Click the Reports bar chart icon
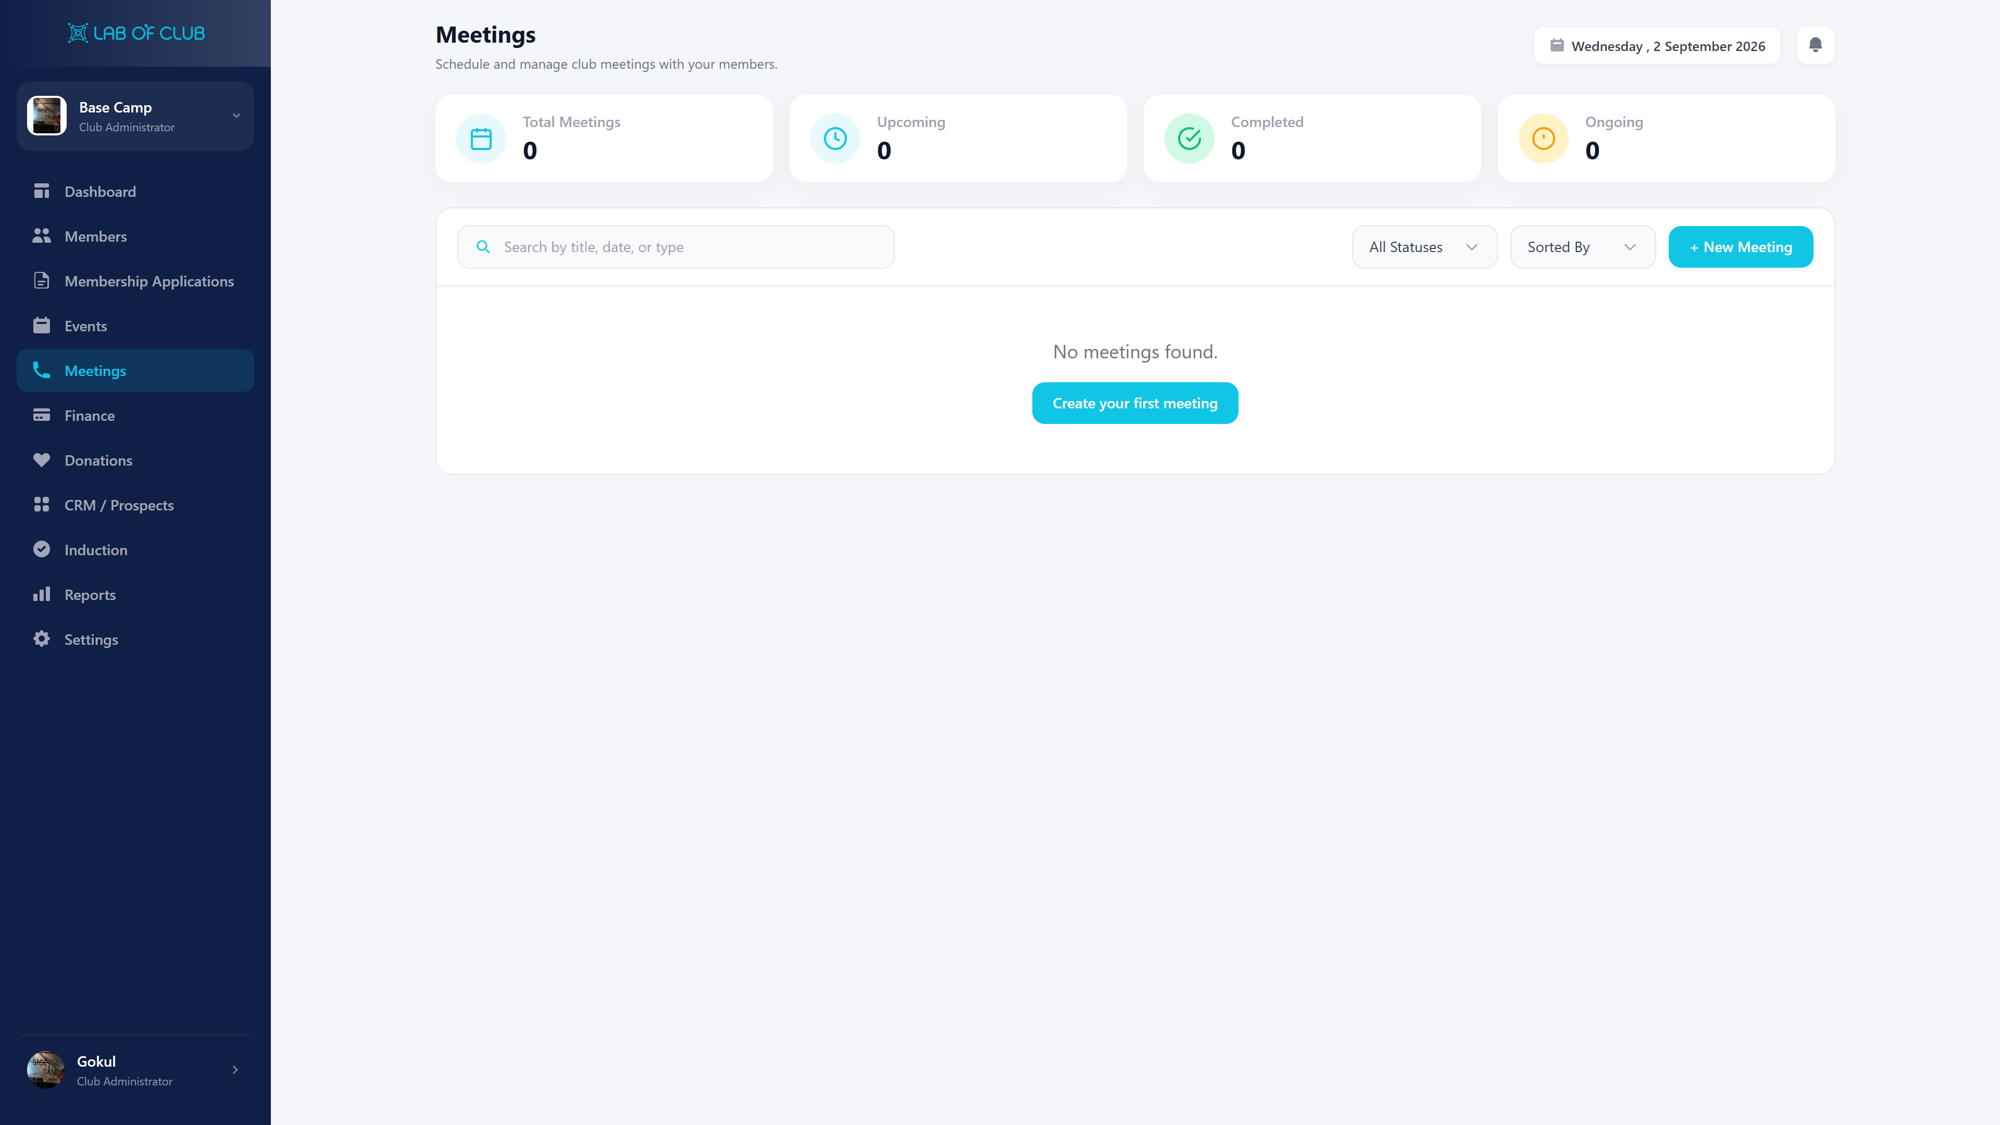The image size is (2000, 1125). click(41, 594)
